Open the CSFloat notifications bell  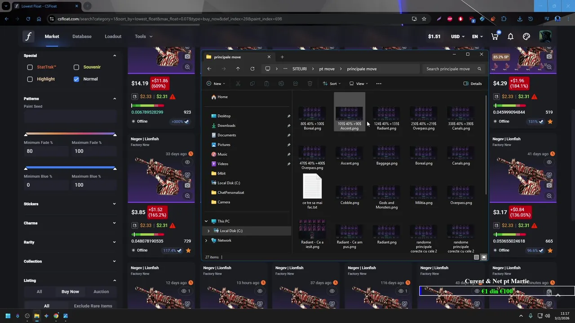tap(510, 36)
